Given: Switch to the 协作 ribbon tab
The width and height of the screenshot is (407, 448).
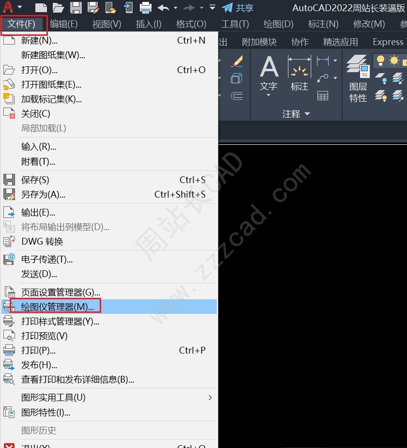Looking at the screenshot, I should (x=300, y=42).
